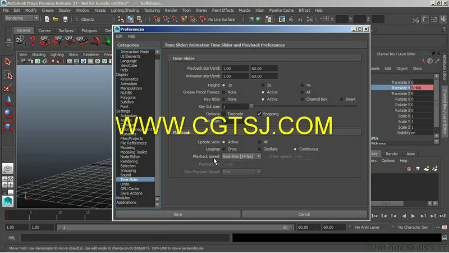The height and width of the screenshot is (253, 449).
Task: Click the film reel shelf icon
Action: pyautogui.click(x=21, y=40)
